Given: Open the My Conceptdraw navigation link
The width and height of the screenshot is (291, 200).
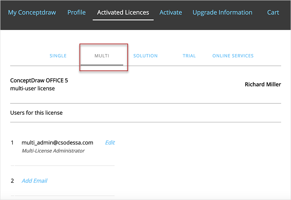Looking at the screenshot, I should 32,12.
